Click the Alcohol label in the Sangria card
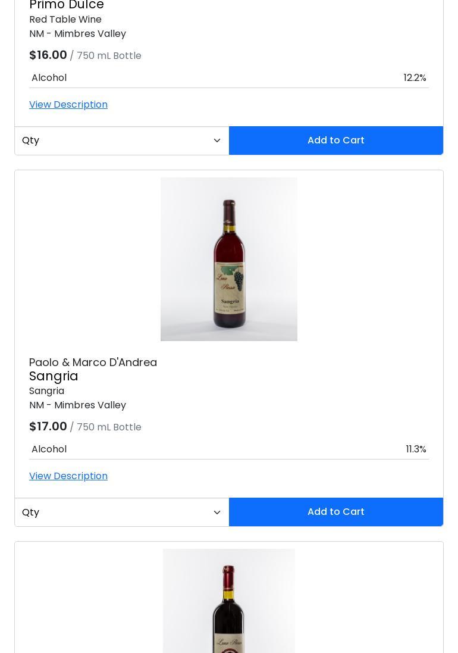 (49, 449)
